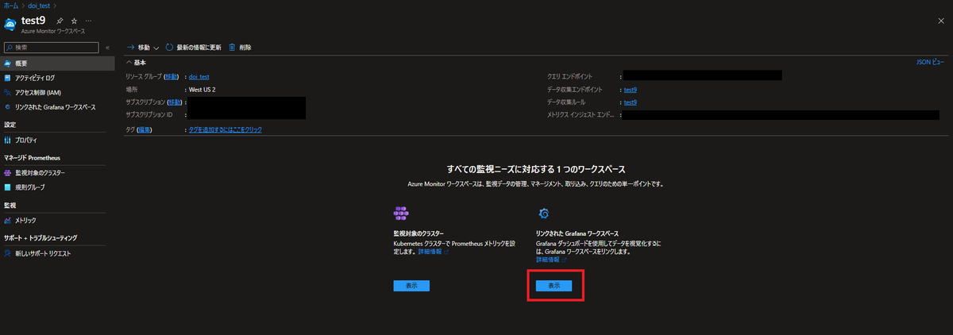Click 移動 link next to サブスクリプション
The height and width of the screenshot is (335, 953).
pos(175,102)
